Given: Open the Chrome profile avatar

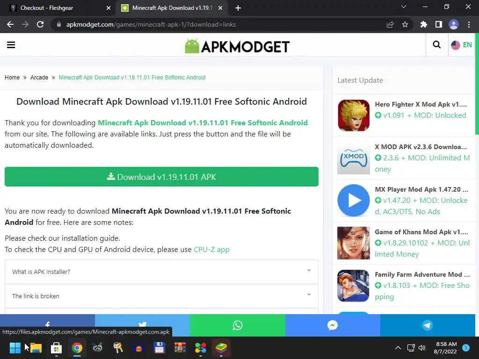Looking at the screenshot, I should click(x=454, y=24).
